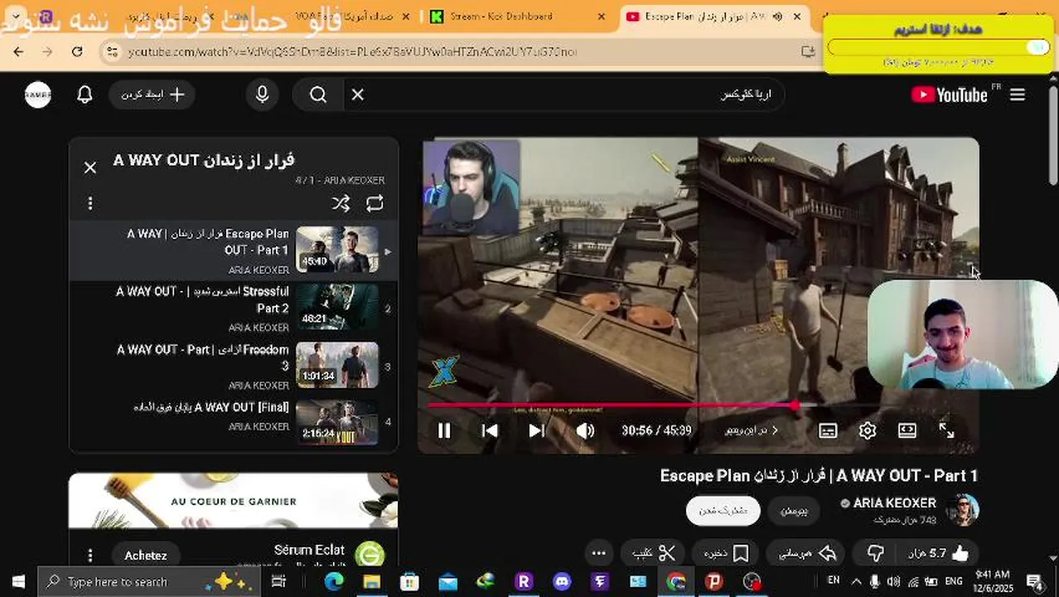Click the white Subscribe button
The image size is (1059, 597).
[723, 511]
